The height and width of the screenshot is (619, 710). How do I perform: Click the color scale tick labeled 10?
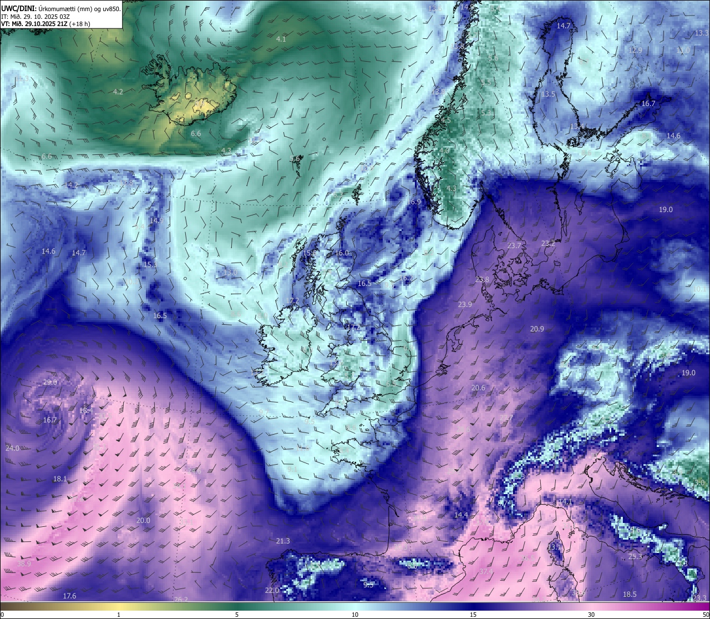[x=355, y=615]
